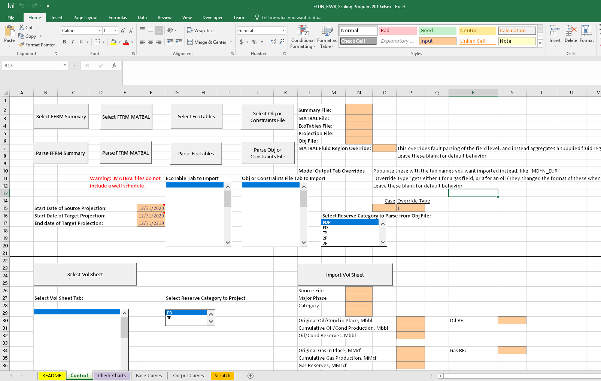Click the Percent Style icon
The height and width of the screenshot is (381, 601).
tap(254, 42)
